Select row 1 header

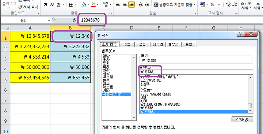point(5,36)
